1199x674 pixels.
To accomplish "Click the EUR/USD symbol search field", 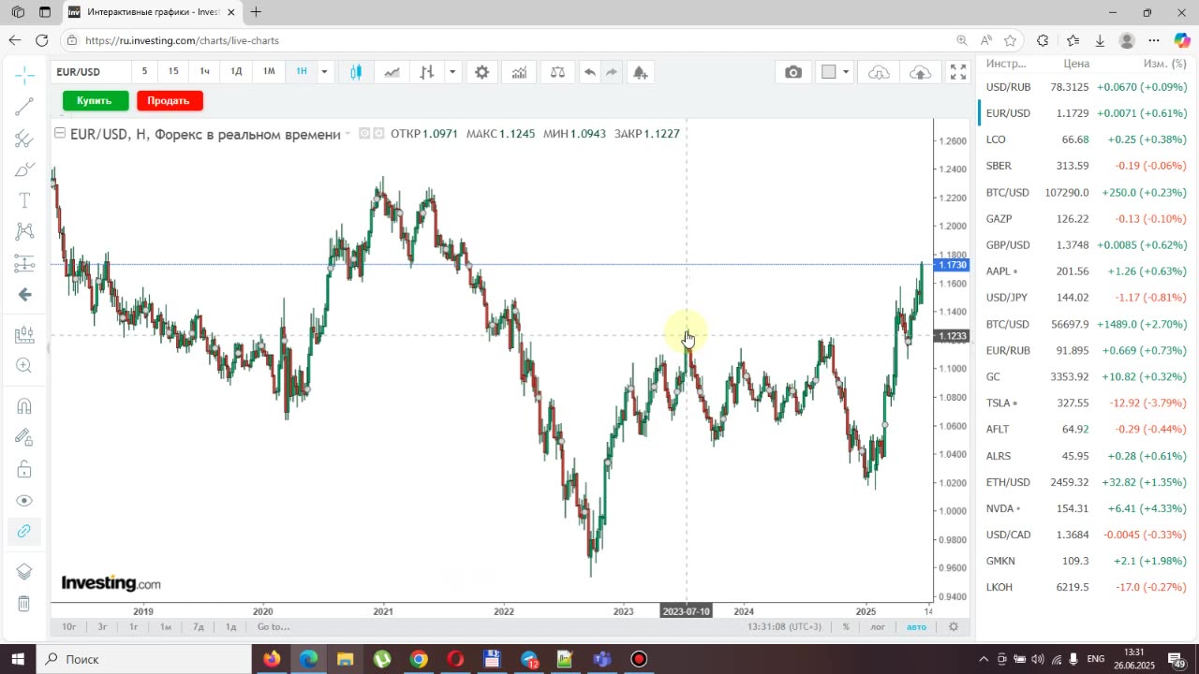I will [x=90, y=72].
